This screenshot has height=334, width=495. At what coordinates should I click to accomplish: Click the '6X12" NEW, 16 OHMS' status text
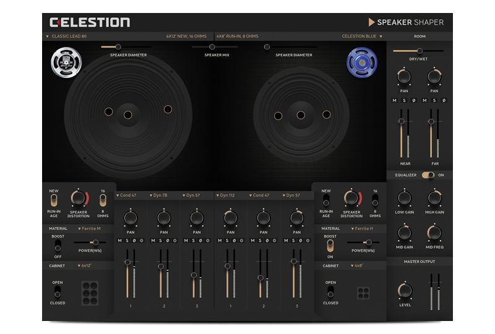(186, 36)
